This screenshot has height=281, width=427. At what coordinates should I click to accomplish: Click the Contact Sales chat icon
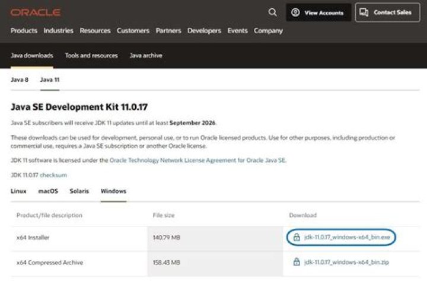point(364,12)
